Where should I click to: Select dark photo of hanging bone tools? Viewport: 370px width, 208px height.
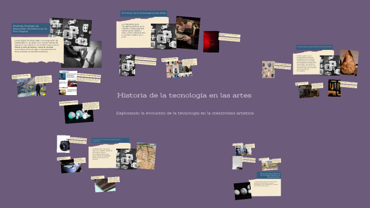click(x=334, y=88)
